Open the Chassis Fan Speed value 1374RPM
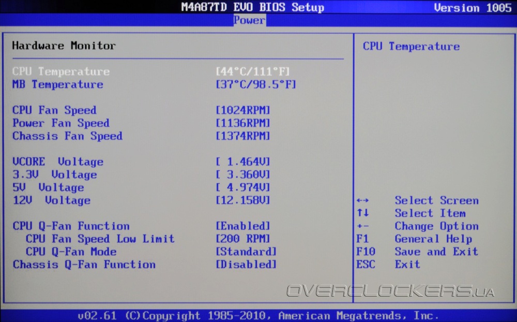Image resolution: width=517 pixels, height=322 pixels. pos(242,136)
